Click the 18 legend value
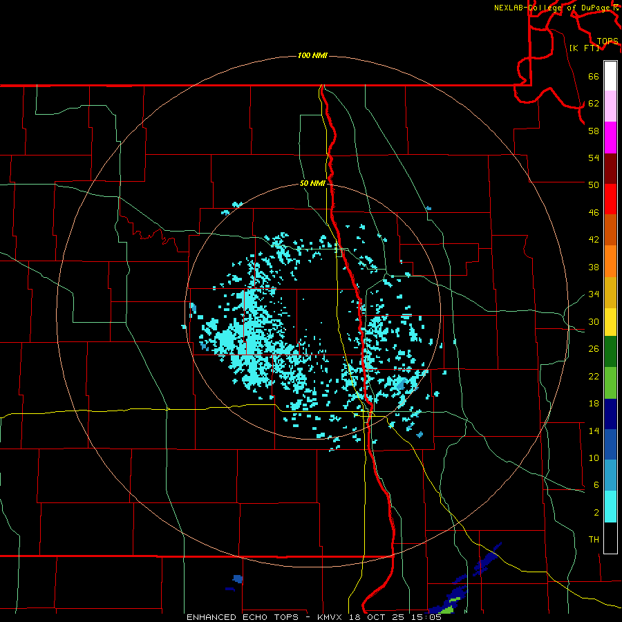The image size is (622, 622). point(594,404)
